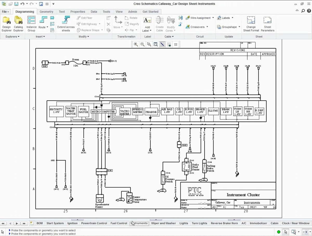The height and width of the screenshot is (236, 312).
Task: Click the Undo arrow
Action: coord(22,4)
